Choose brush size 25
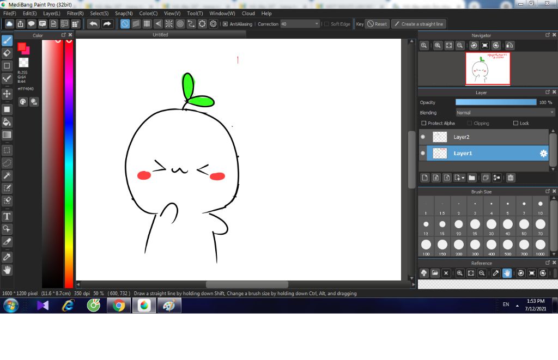The width and height of the screenshot is (558, 360). (x=475, y=227)
